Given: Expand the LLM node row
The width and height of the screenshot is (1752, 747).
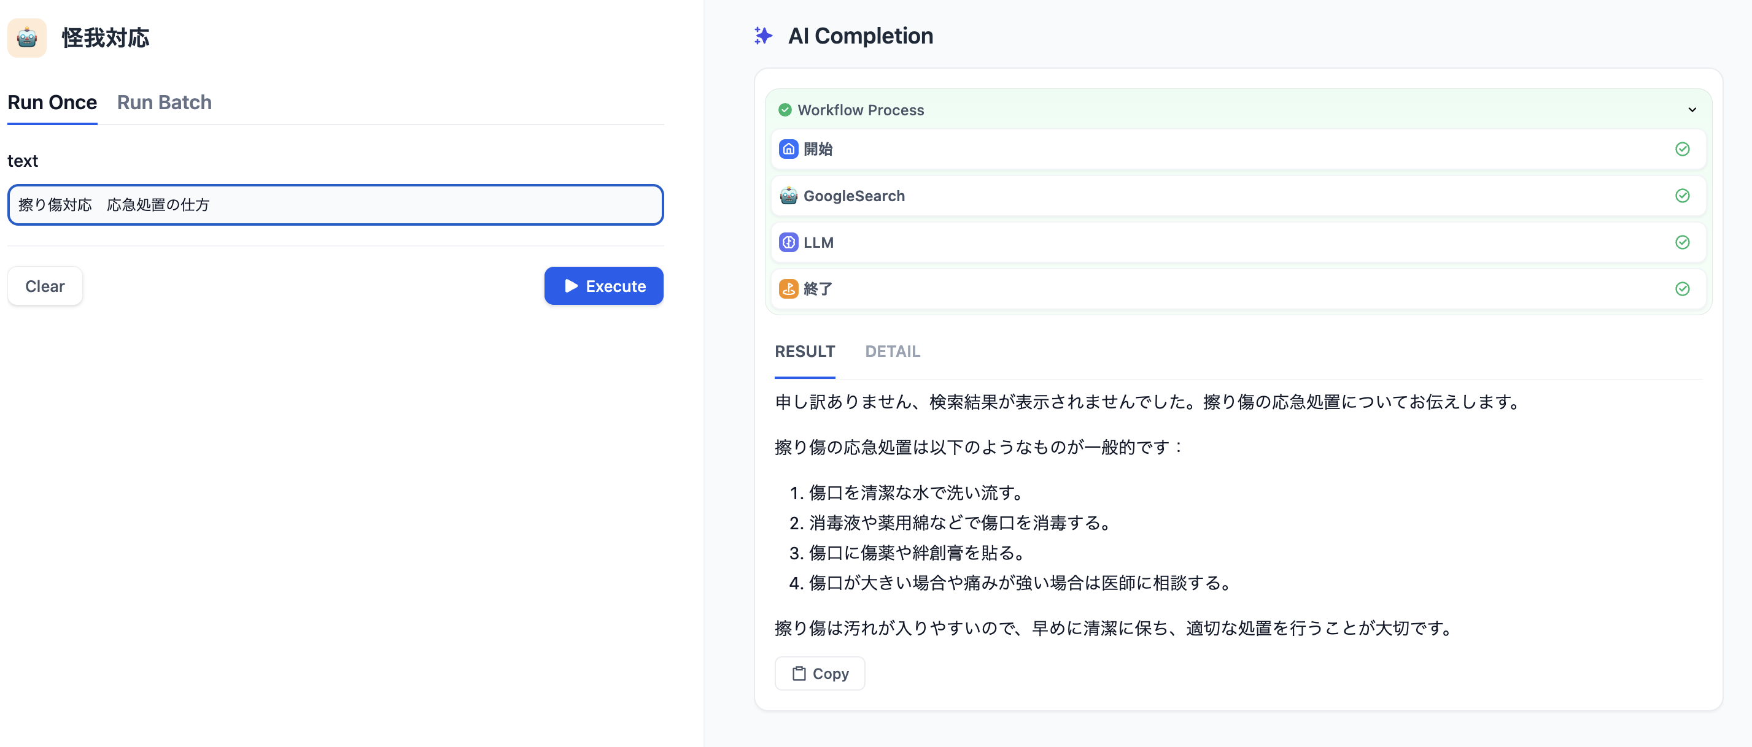Looking at the screenshot, I should point(1224,243).
